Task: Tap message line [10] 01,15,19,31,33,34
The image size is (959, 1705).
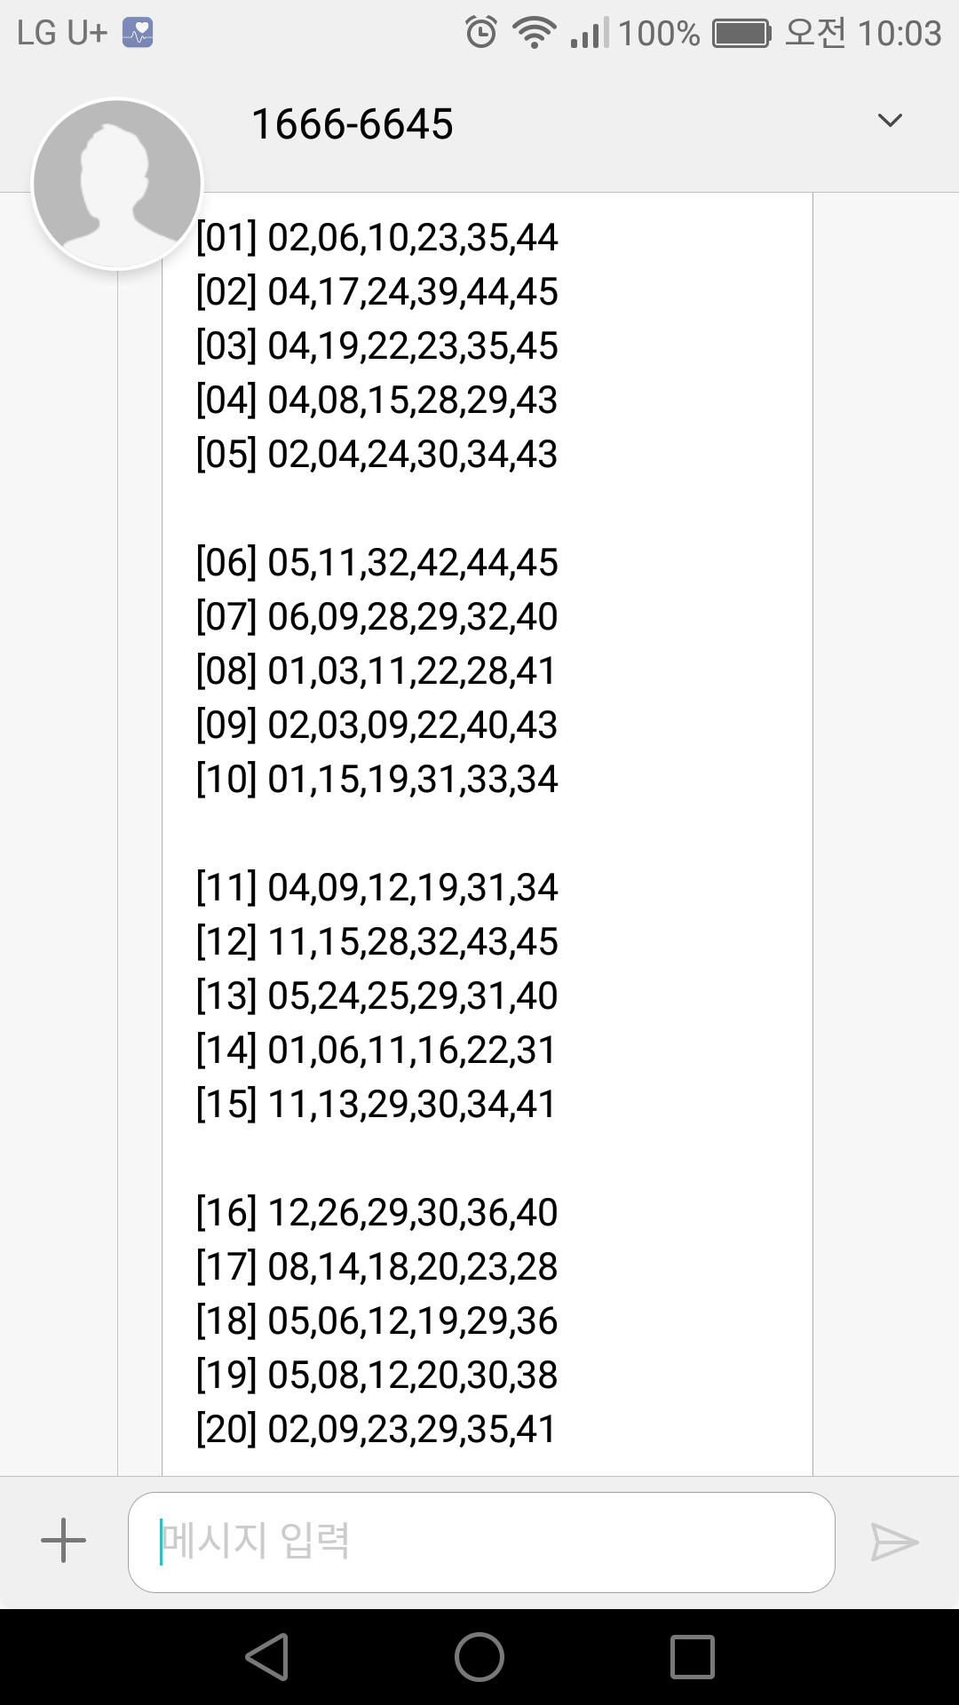Action: 377,780
